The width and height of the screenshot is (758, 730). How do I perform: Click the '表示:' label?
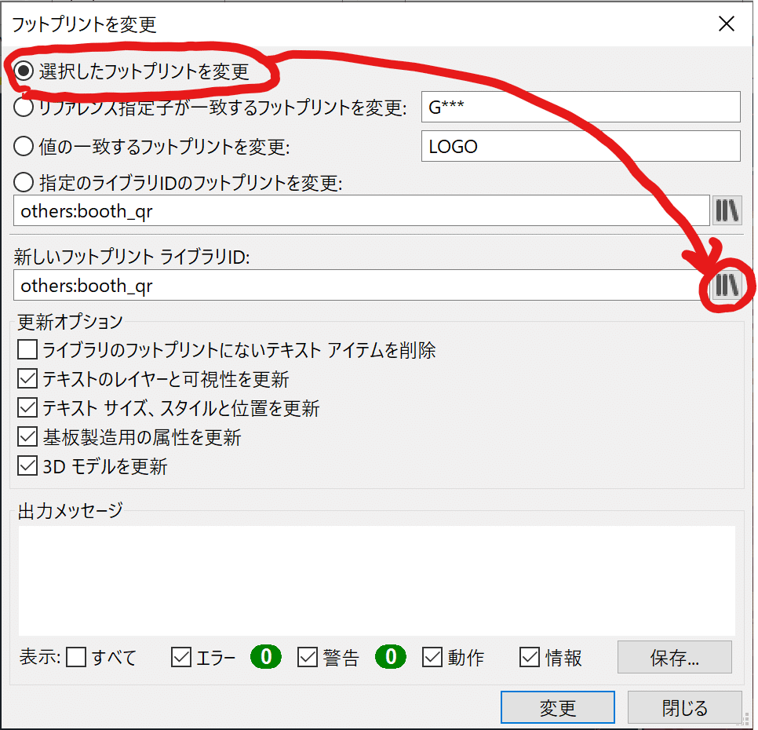pyautogui.click(x=40, y=657)
